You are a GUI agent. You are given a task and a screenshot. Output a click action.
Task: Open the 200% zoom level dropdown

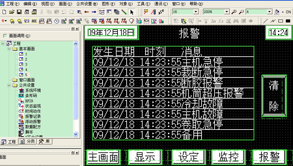(226, 12)
